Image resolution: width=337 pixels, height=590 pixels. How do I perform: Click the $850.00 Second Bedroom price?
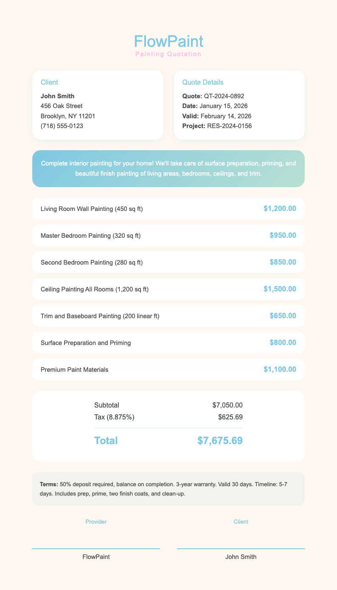(x=283, y=262)
